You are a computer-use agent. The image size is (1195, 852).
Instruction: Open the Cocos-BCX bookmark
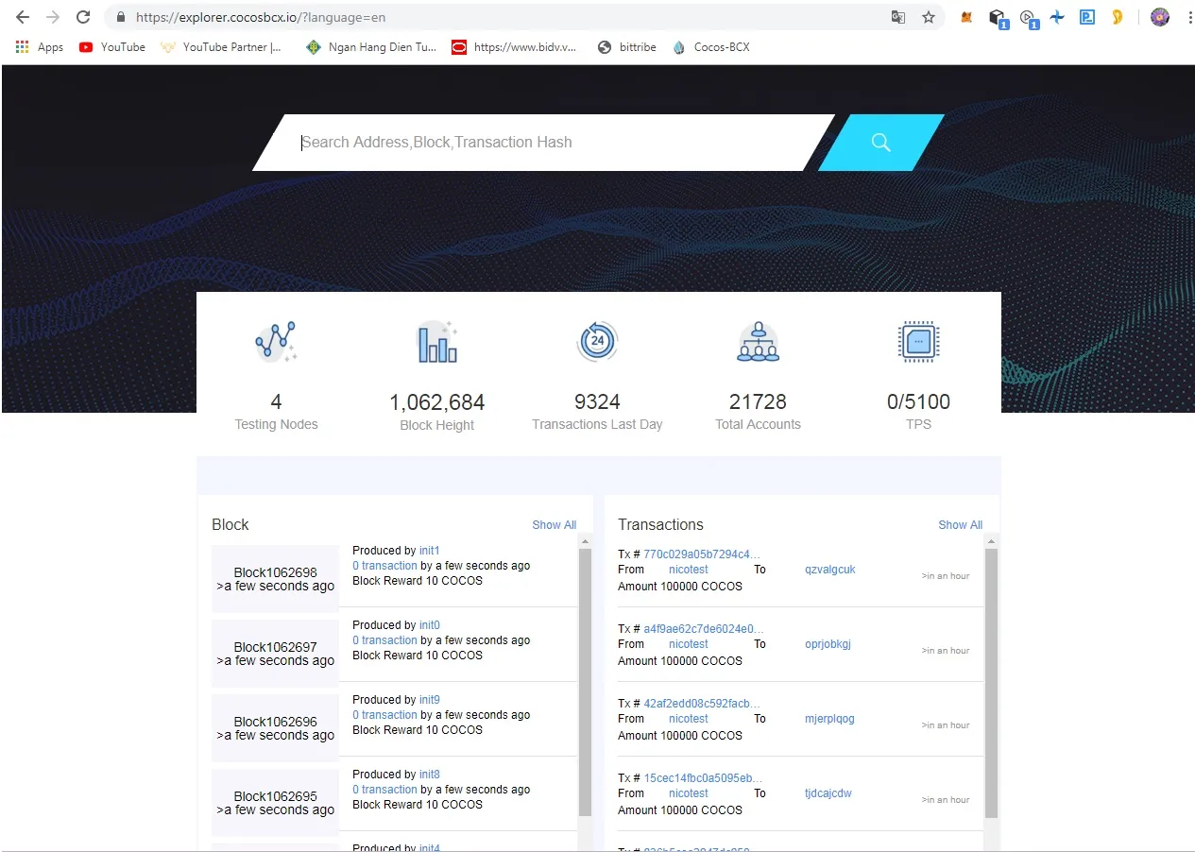pos(711,47)
